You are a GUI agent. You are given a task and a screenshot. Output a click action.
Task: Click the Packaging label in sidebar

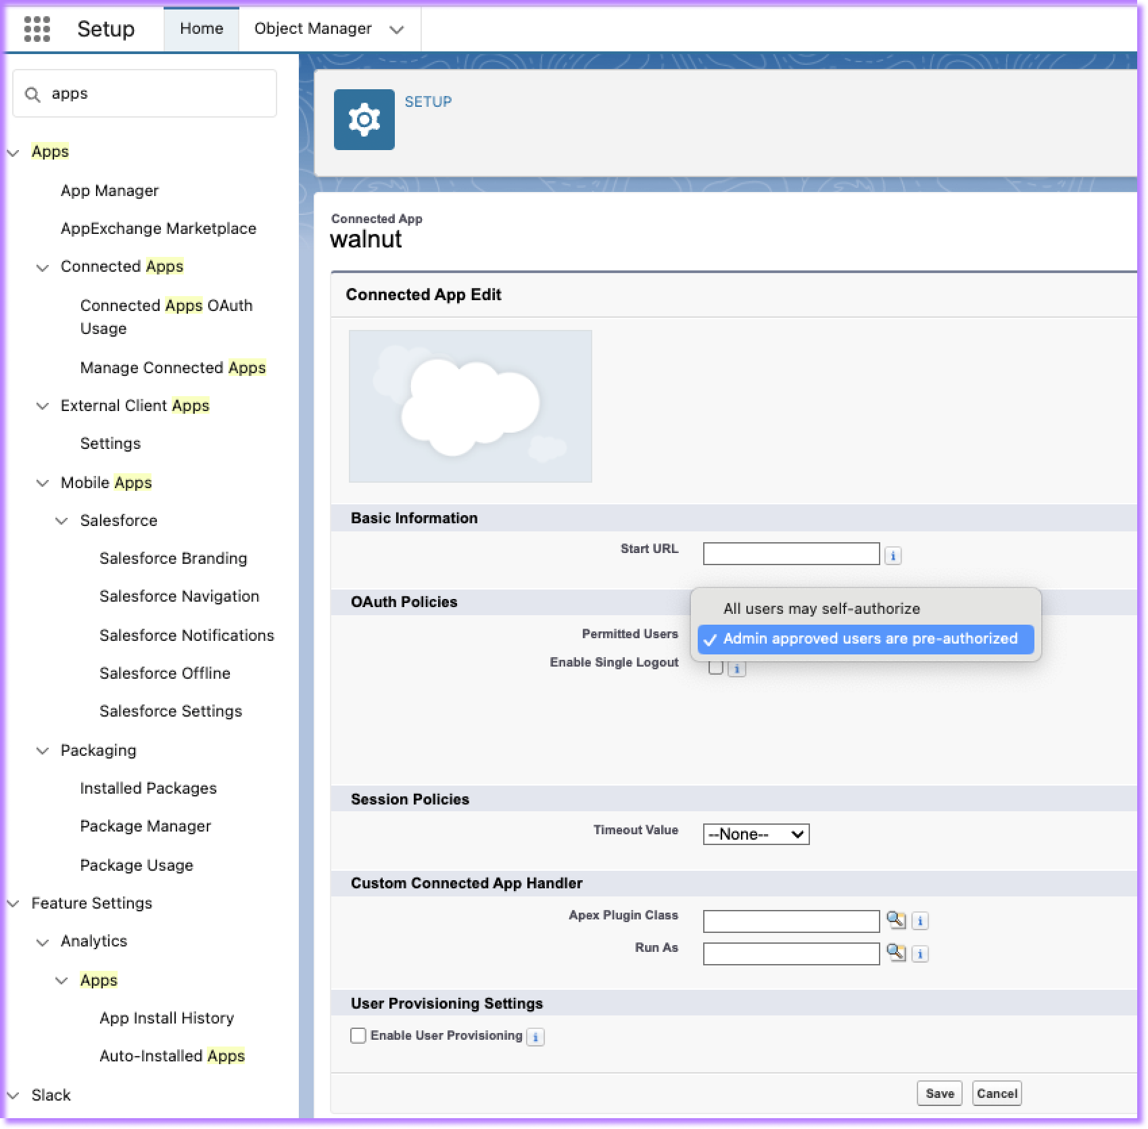(x=98, y=750)
